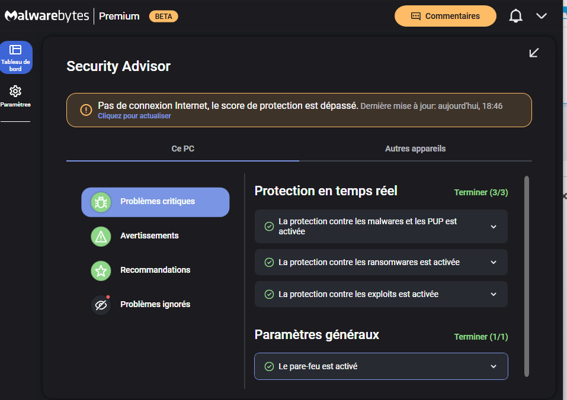
Task: Click the check icon beside malwares et PUP
Action: tap(269, 227)
